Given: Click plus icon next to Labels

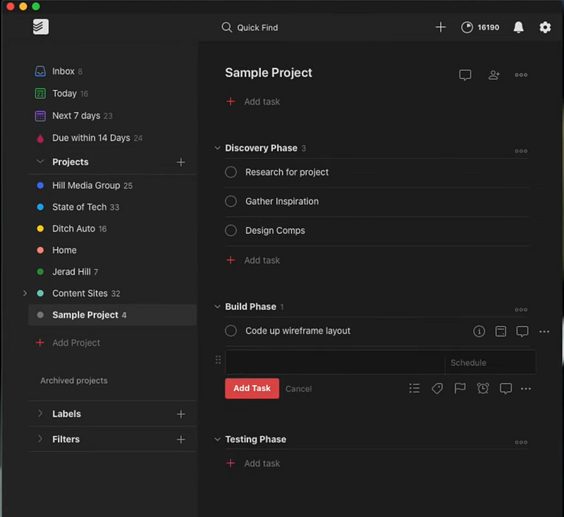Looking at the screenshot, I should click(181, 414).
